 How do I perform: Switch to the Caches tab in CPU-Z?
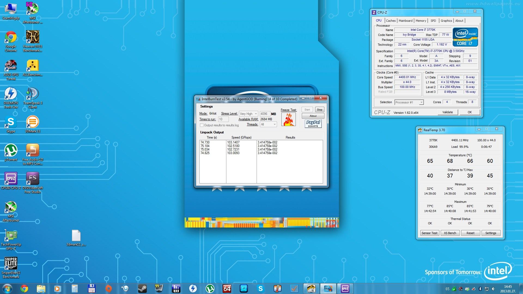[391, 21]
